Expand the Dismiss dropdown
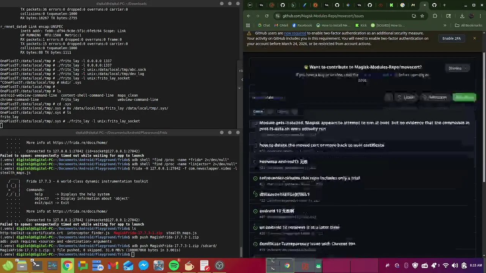Viewport: 486px width, 273px height. tap(457, 68)
